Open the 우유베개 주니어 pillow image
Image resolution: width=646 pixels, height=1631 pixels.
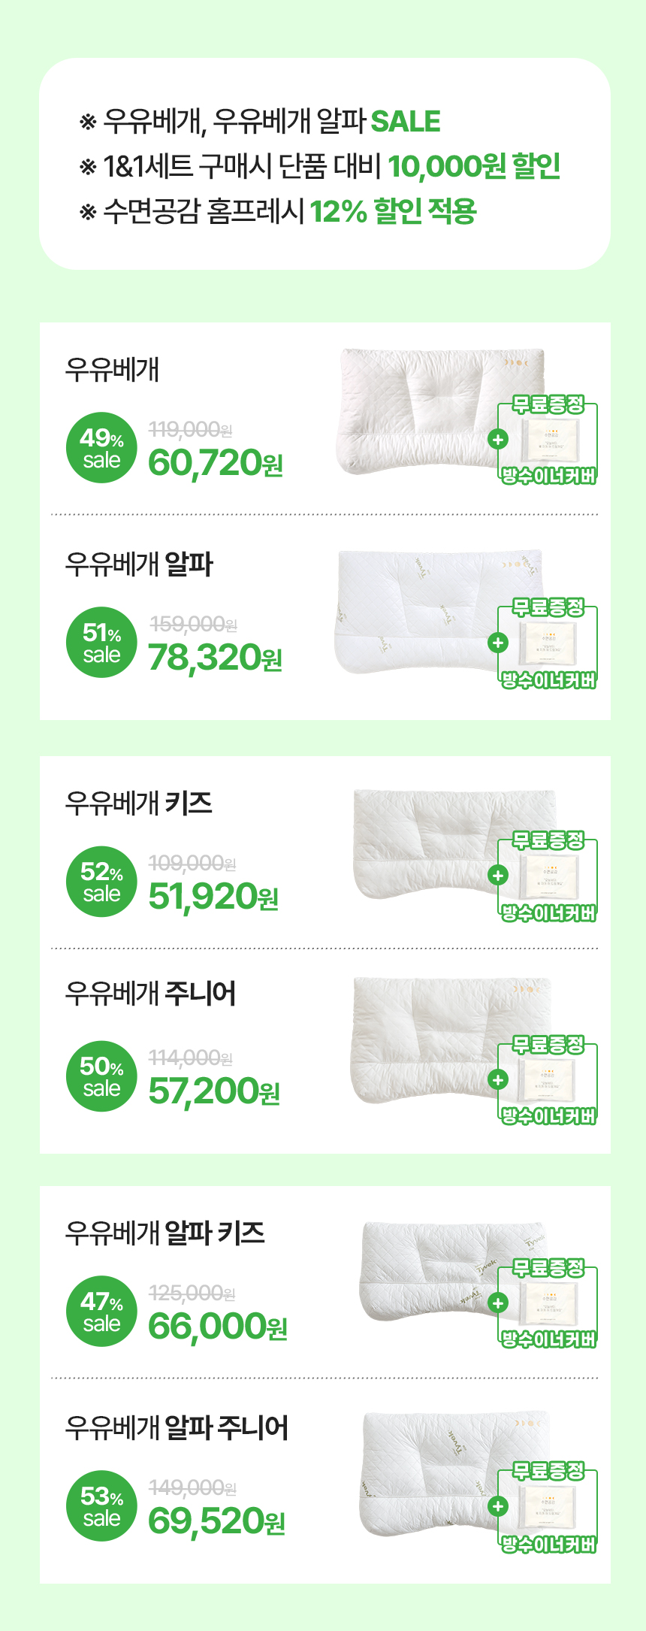pos(451,1039)
